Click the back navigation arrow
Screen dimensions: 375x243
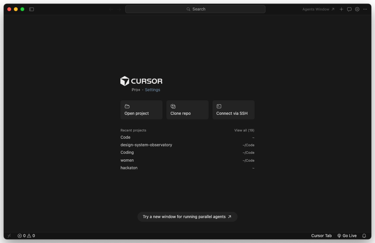(111, 9)
